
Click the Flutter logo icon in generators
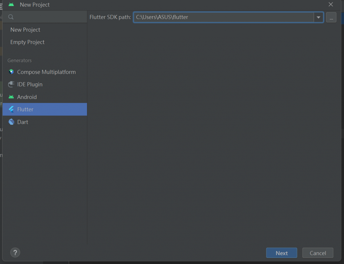point(11,109)
